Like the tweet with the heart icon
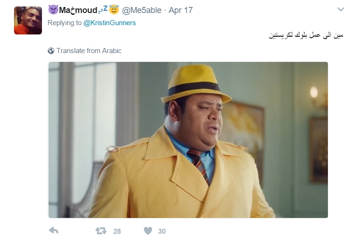Image resolution: width=361 pixels, height=238 pixels. click(148, 231)
